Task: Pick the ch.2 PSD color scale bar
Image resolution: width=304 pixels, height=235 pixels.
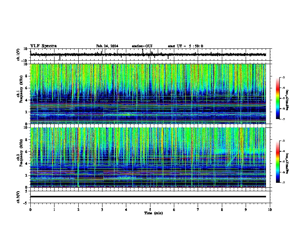Action: (x=278, y=162)
